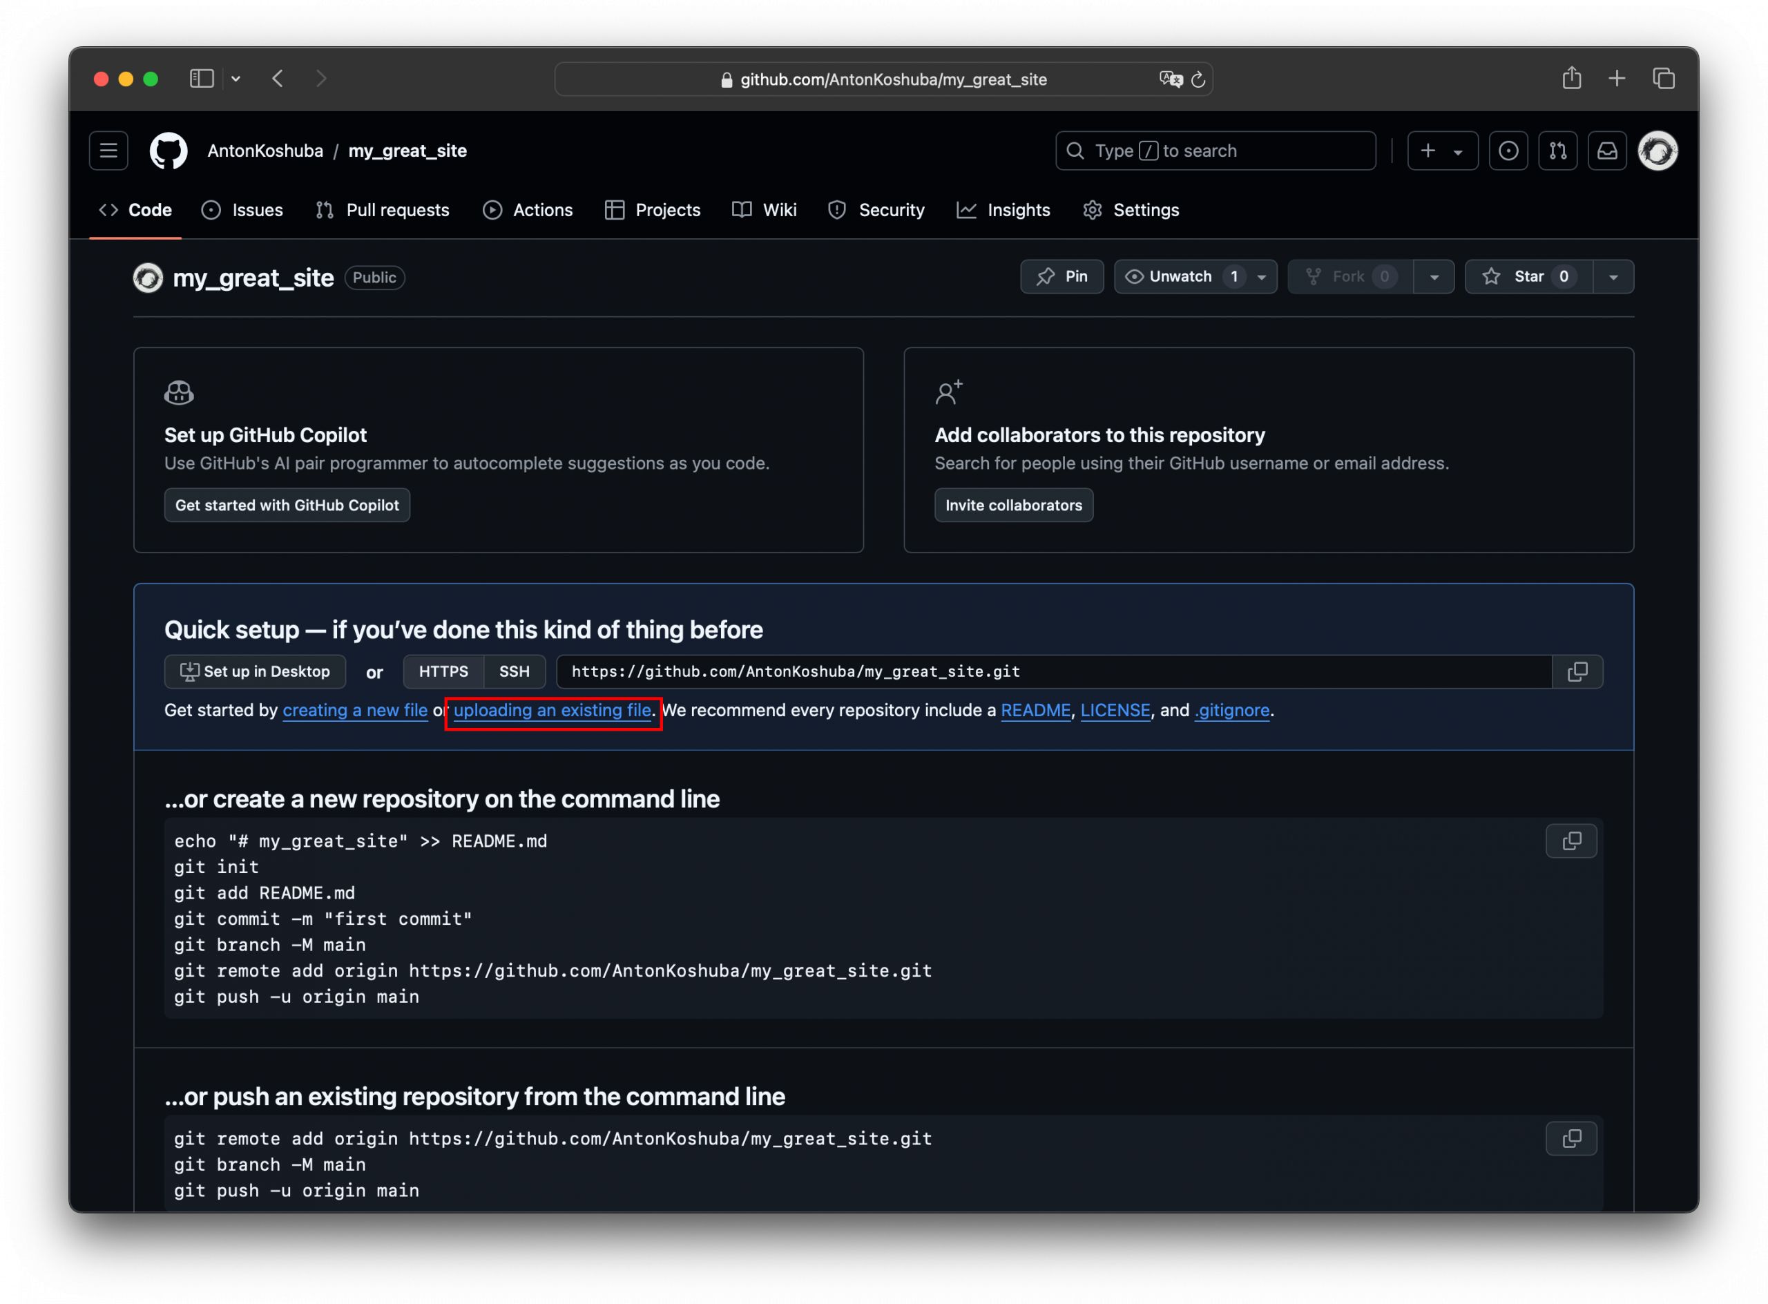
Task: Open the Wiki tab
Action: point(764,210)
